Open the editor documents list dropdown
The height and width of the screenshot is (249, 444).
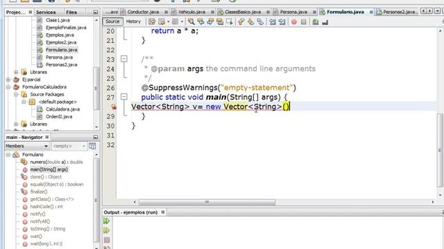[x=438, y=11]
